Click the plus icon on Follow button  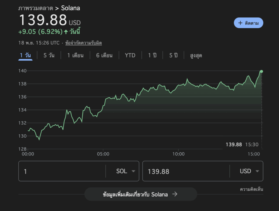click(x=240, y=23)
